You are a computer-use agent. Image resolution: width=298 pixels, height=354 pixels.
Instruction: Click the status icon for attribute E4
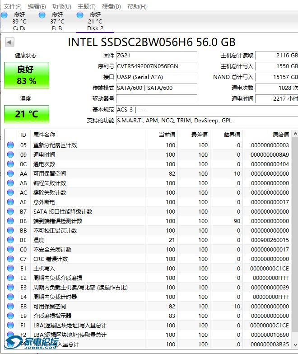tap(10, 297)
